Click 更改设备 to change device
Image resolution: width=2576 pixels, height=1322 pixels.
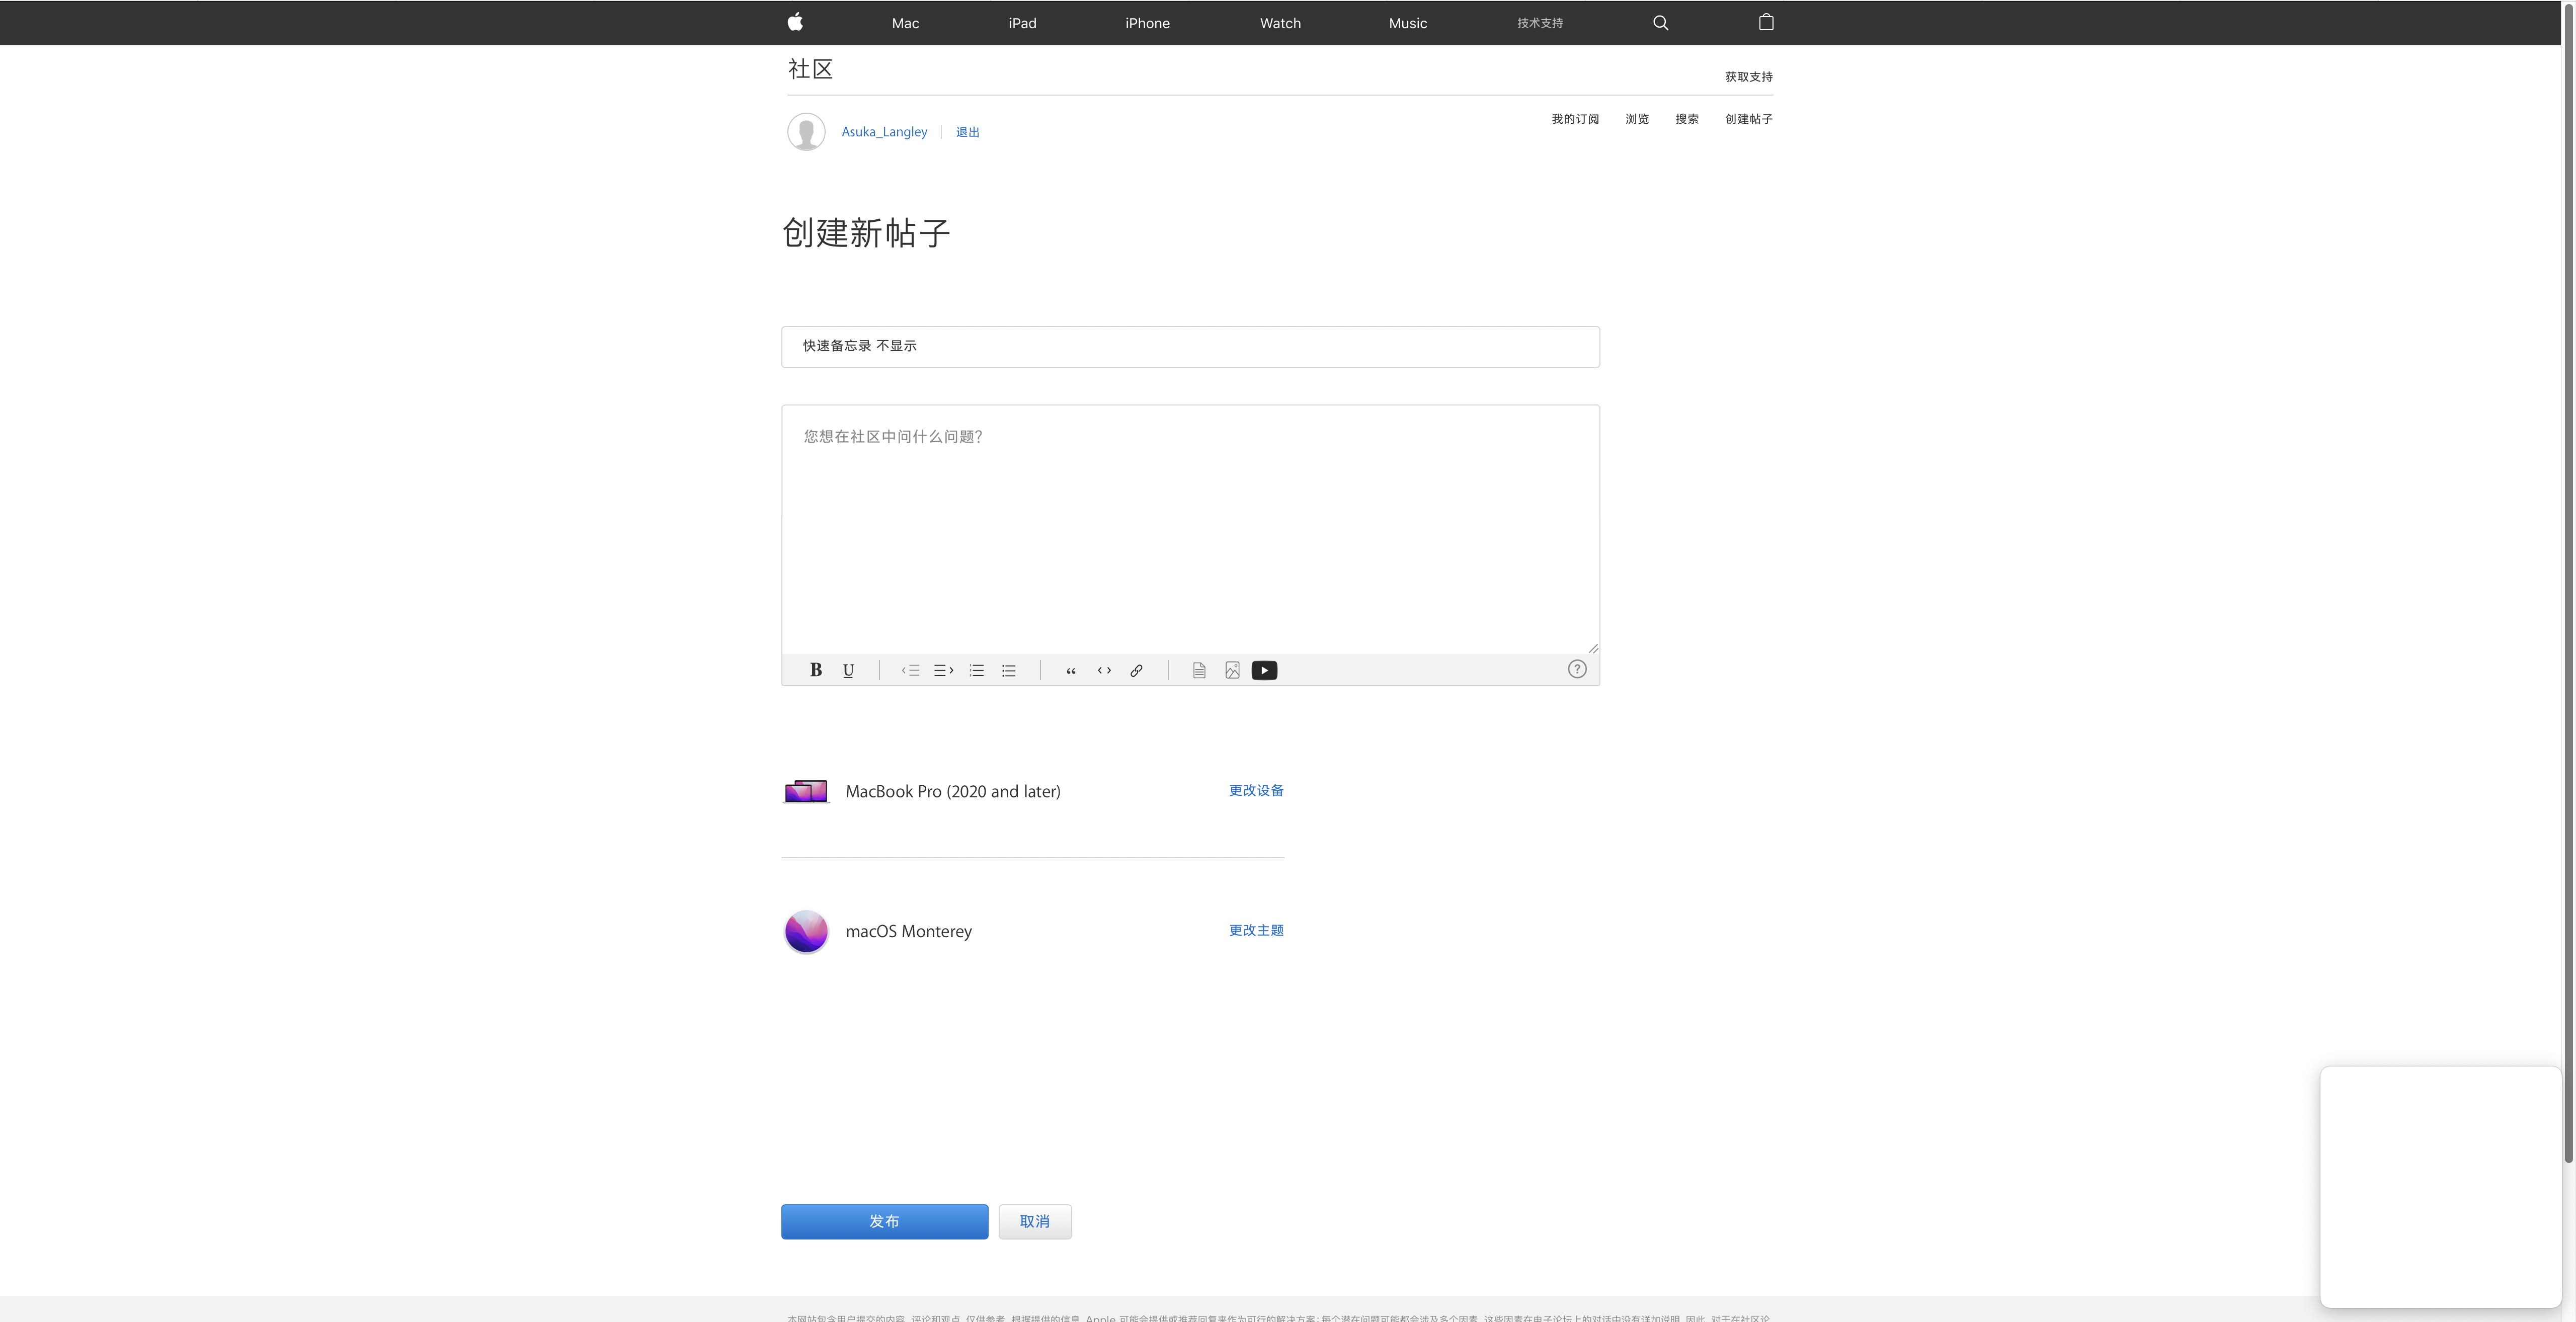1256,790
